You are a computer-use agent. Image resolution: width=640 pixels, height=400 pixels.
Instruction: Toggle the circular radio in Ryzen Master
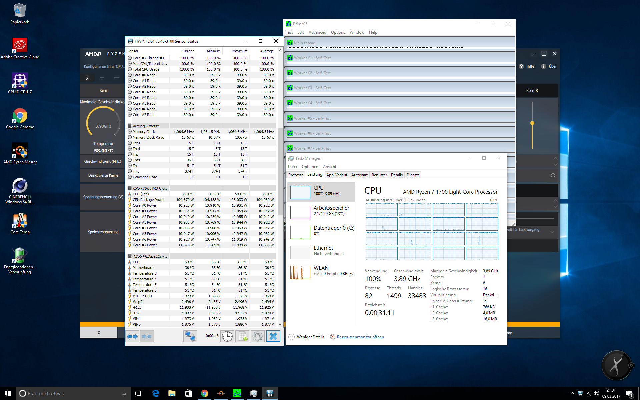553,175
